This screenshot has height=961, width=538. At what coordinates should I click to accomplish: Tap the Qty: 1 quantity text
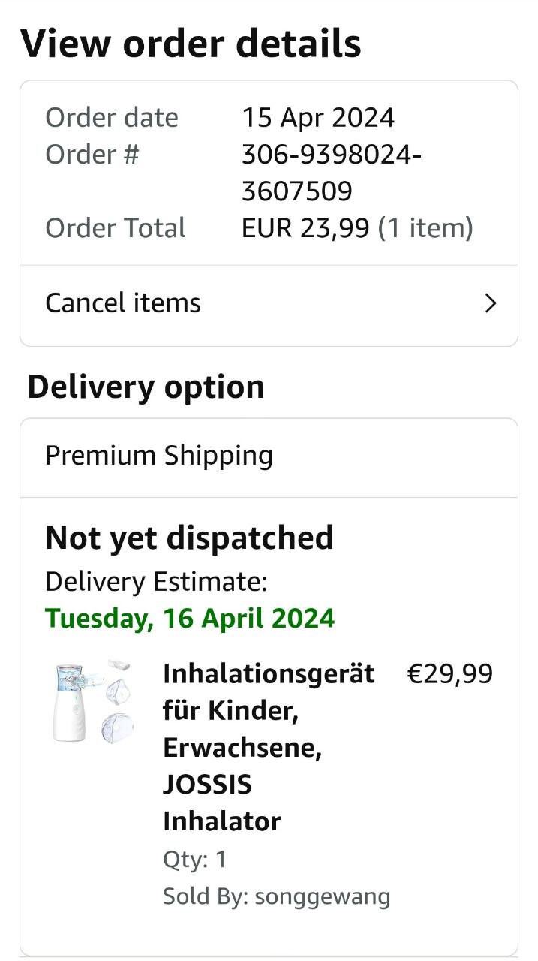(x=194, y=860)
